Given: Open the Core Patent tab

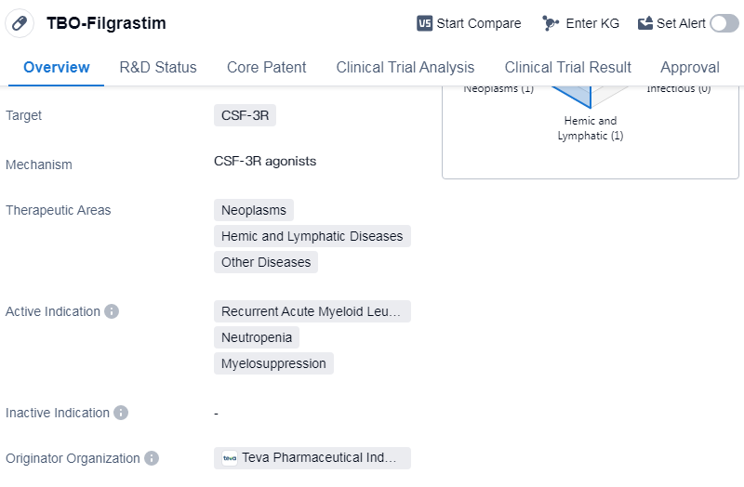Looking at the screenshot, I should (266, 67).
